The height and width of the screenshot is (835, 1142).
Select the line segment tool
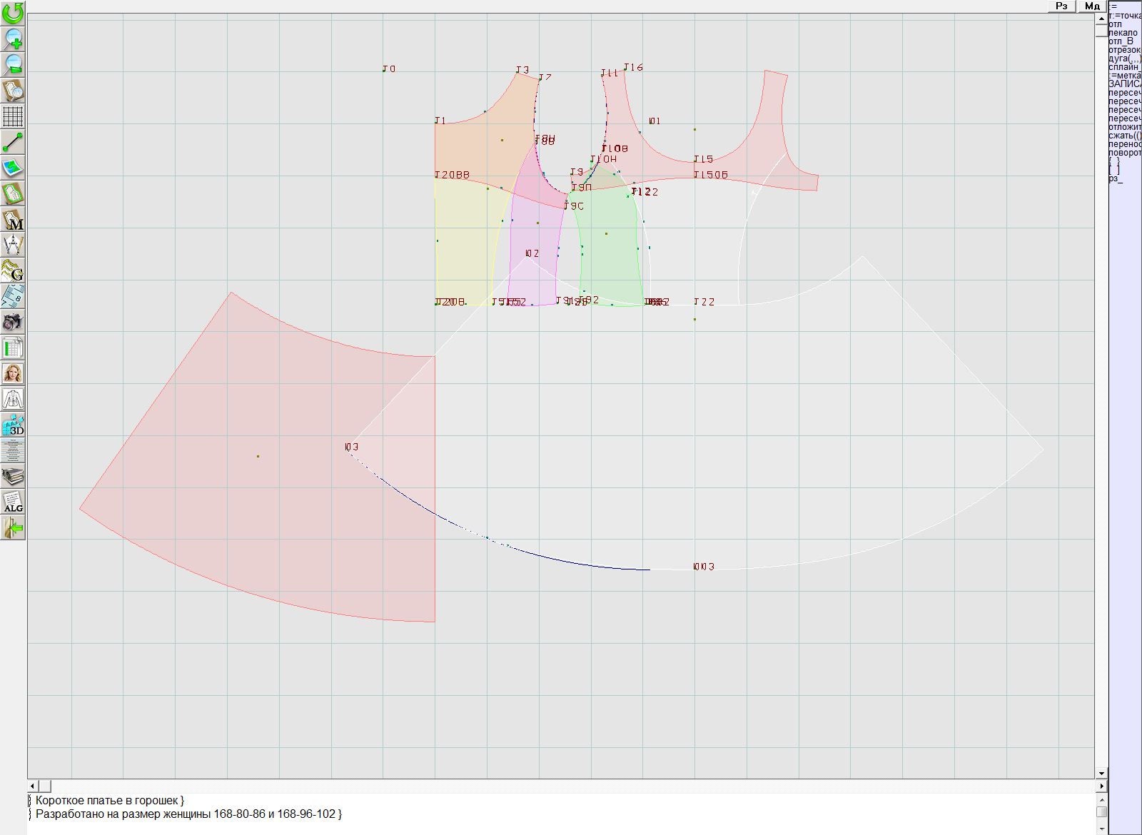click(x=13, y=142)
